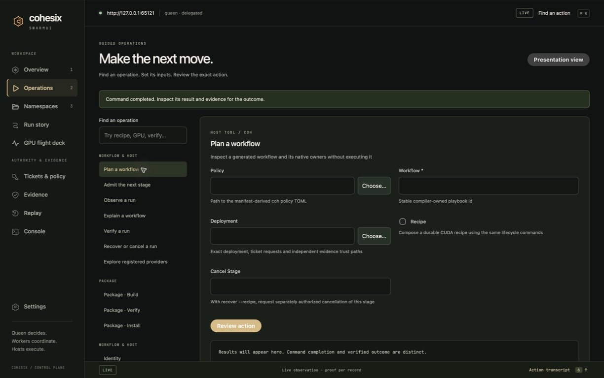
Task: Click the Live observation · proof per record text
Action: (x=321, y=370)
